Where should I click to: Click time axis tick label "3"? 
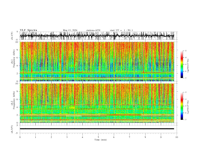(67, 137)
